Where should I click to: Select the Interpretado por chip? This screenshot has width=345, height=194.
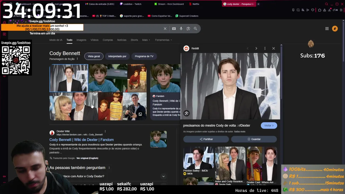click(117, 56)
